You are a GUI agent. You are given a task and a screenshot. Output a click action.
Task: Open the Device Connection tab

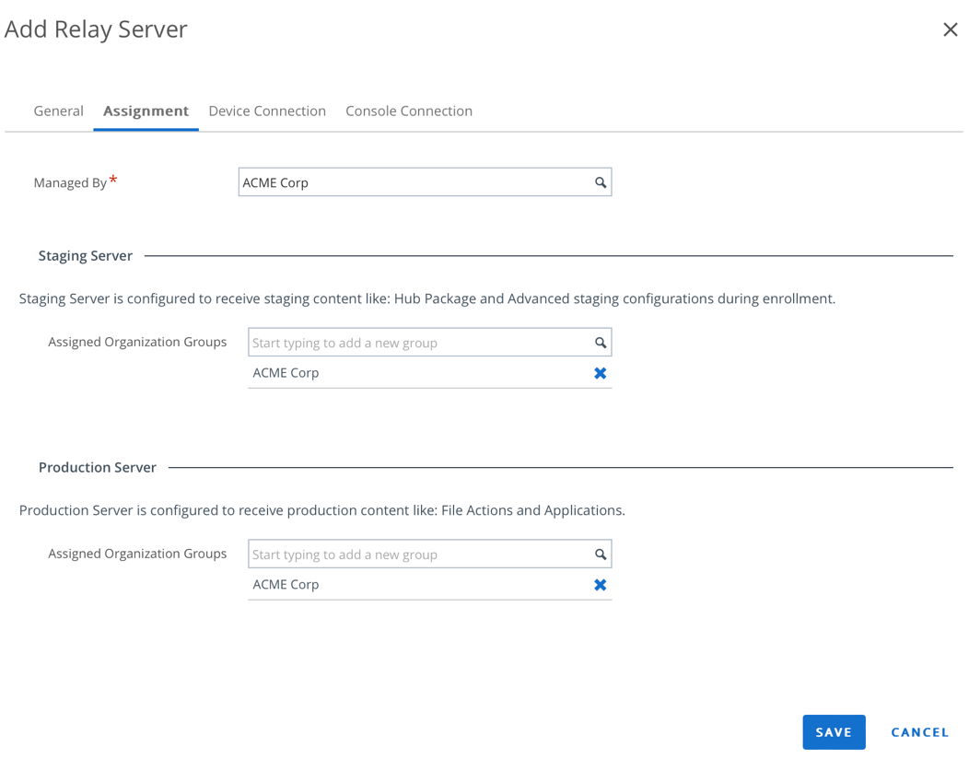point(267,111)
